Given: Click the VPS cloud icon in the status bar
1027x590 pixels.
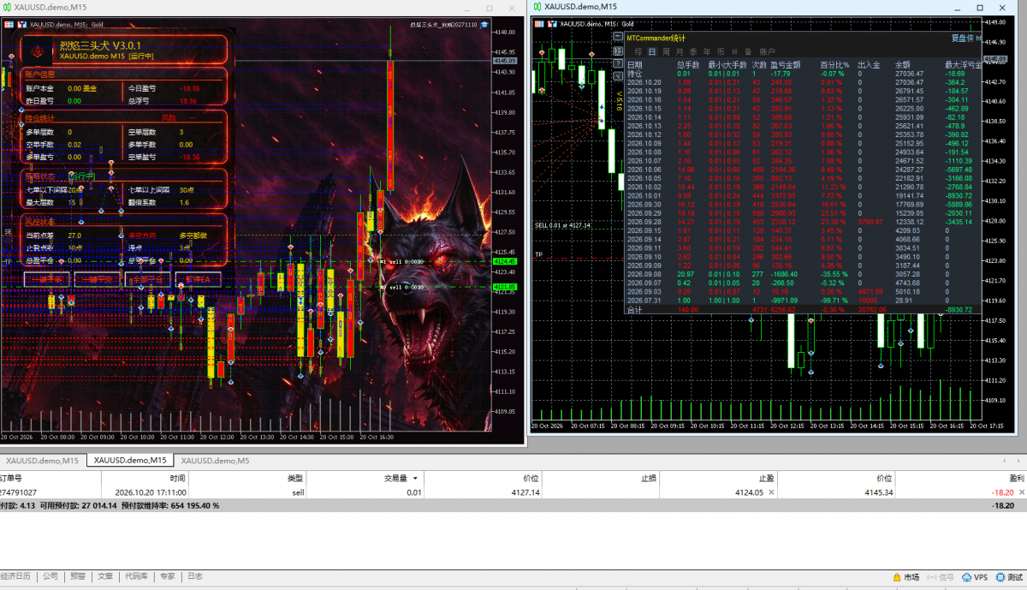Looking at the screenshot, I should coord(974,577).
